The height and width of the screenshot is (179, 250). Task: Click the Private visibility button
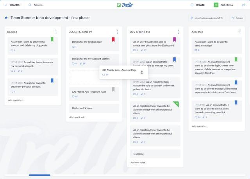tap(237, 18)
